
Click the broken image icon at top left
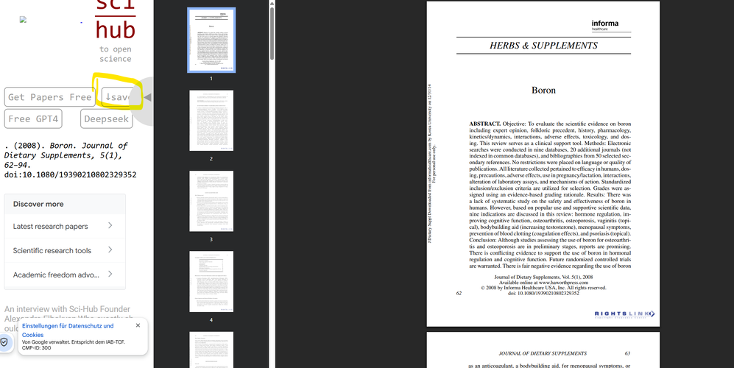click(23, 20)
